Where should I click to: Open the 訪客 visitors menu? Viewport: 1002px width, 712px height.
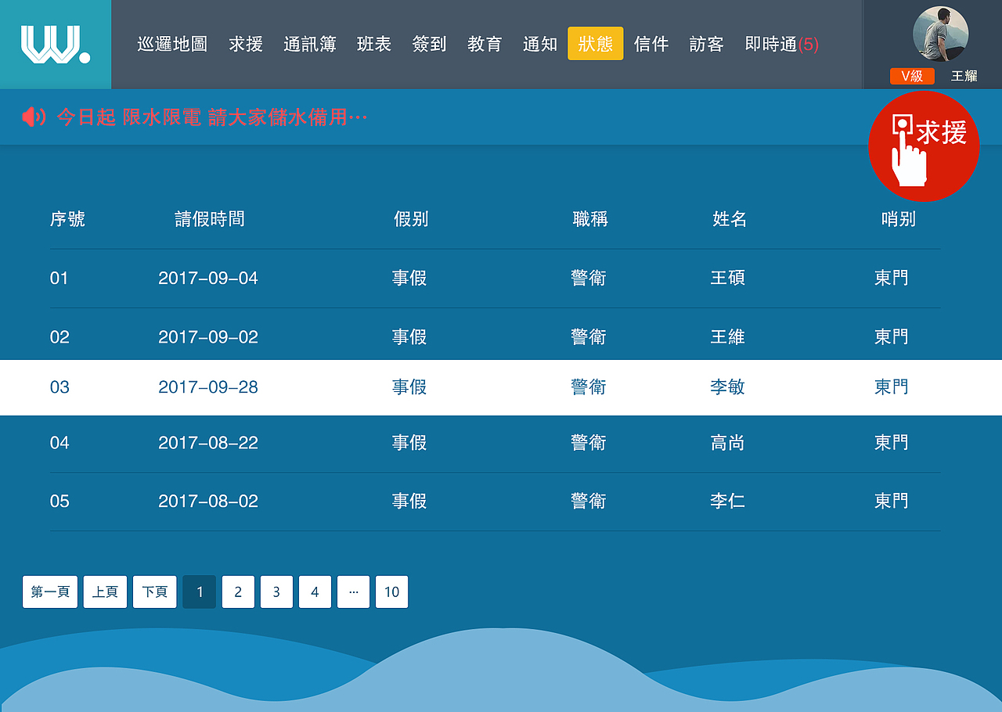pyautogui.click(x=706, y=45)
